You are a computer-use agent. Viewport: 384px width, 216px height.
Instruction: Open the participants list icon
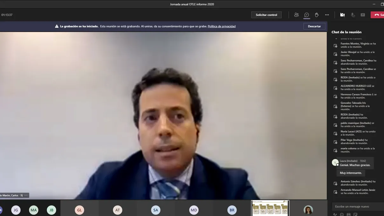coord(296,15)
